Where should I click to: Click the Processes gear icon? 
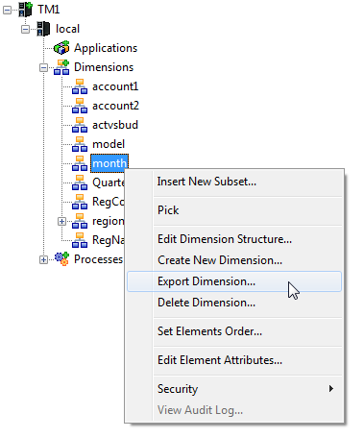pyautogui.click(x=61, y=259)
